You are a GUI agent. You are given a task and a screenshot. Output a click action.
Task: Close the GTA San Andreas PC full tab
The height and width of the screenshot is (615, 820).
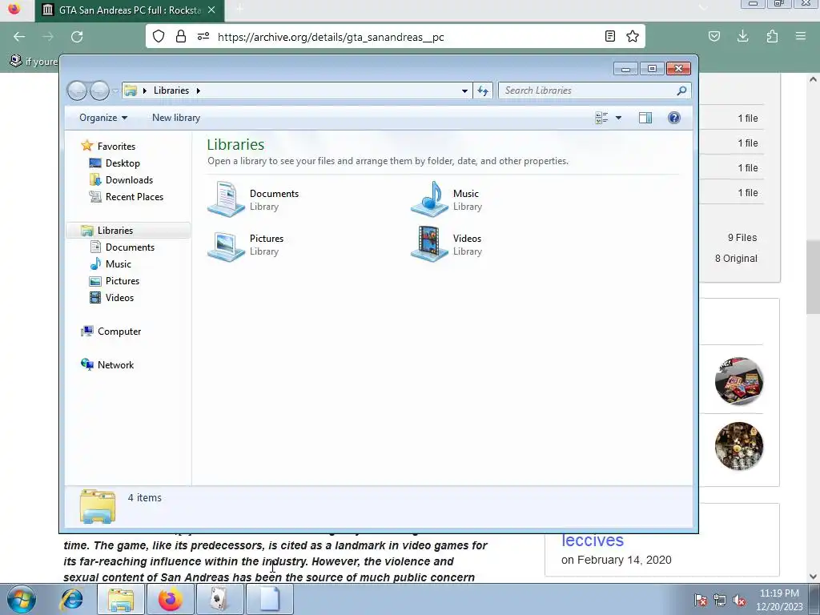(x=211, y=10)
